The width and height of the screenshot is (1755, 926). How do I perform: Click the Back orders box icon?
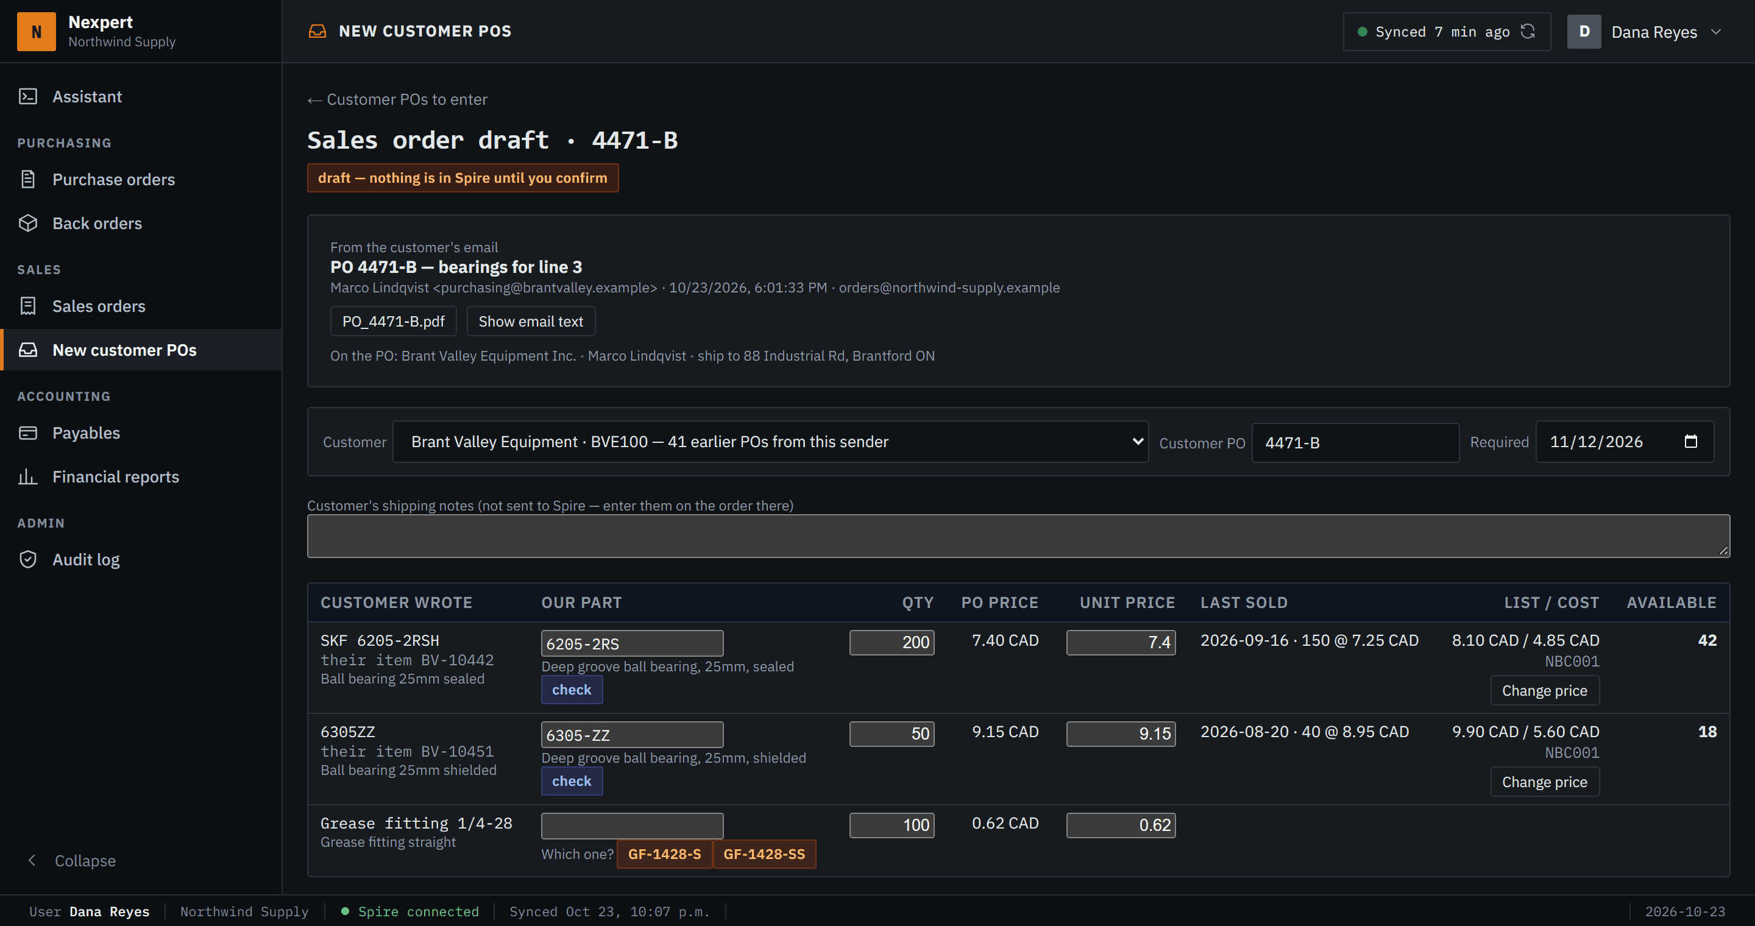(28, 224)
